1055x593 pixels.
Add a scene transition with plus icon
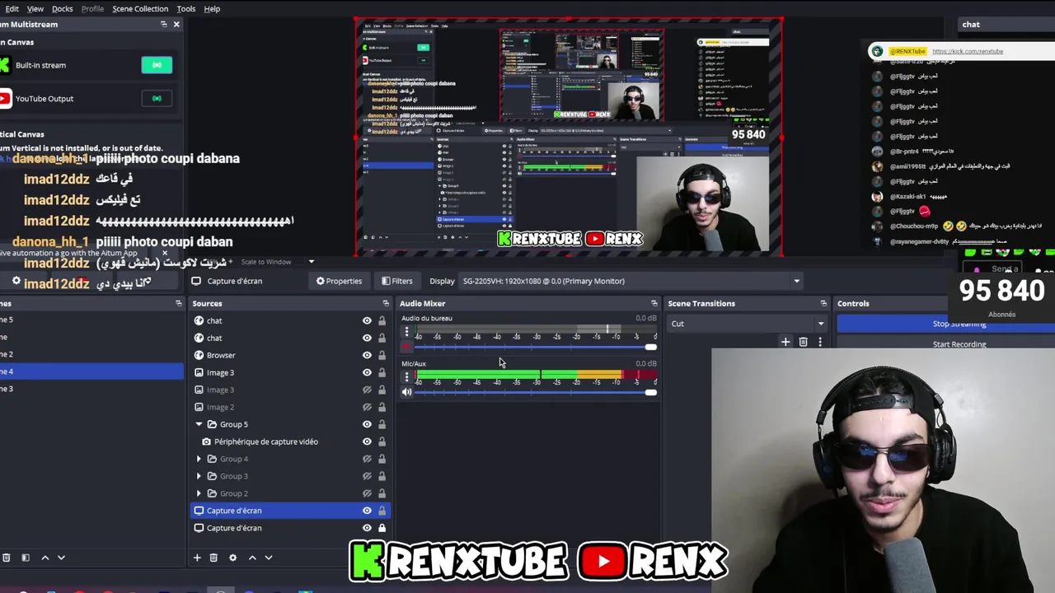[x=785, y=342]
